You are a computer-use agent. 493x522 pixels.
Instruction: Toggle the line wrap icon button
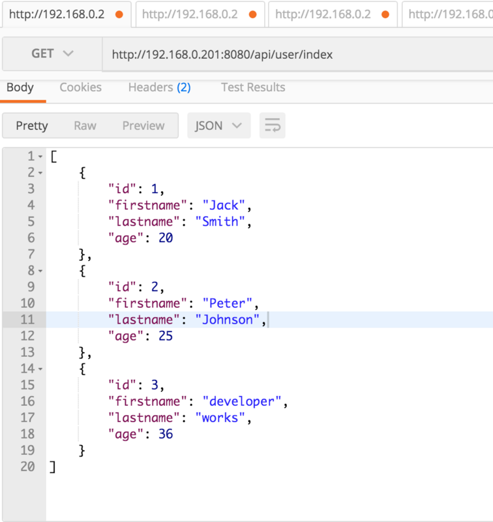(x=272, y=125)
